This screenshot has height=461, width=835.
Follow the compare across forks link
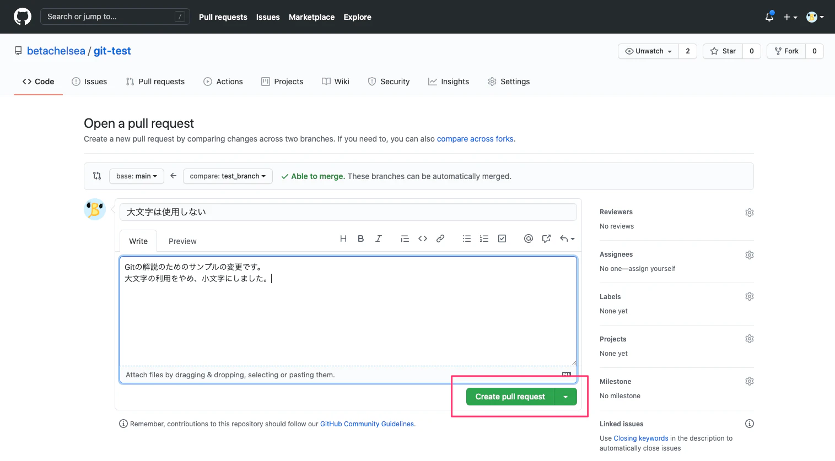(x=475, y=139)
